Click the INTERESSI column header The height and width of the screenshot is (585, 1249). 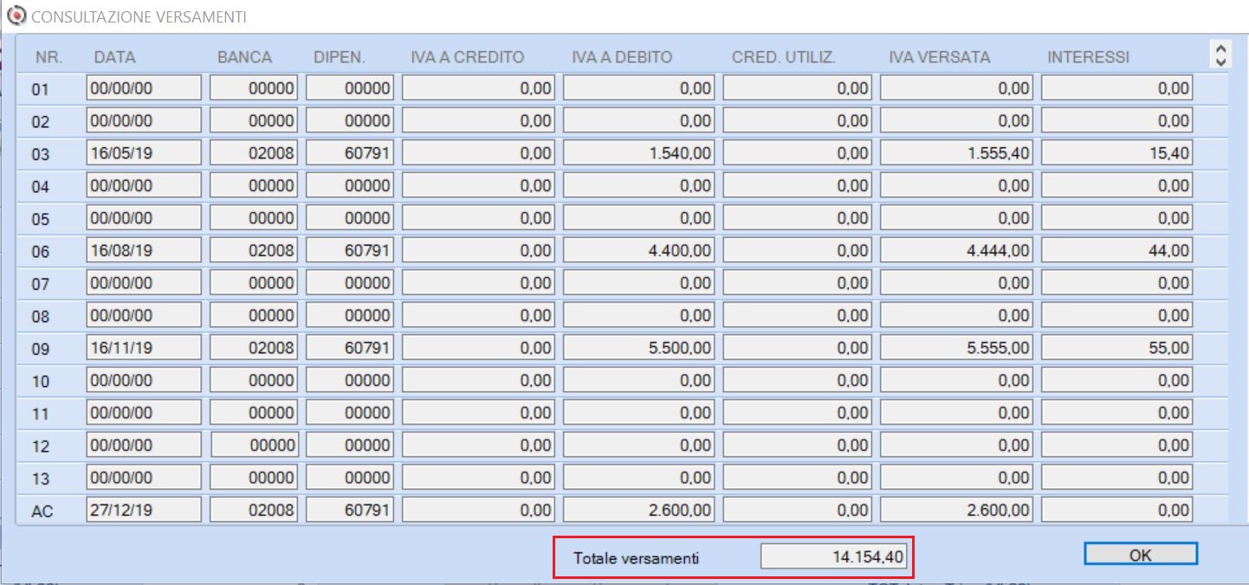1088,57
